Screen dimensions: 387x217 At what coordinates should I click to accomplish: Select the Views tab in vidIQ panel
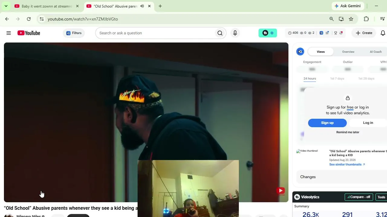(x=321, y=52)
